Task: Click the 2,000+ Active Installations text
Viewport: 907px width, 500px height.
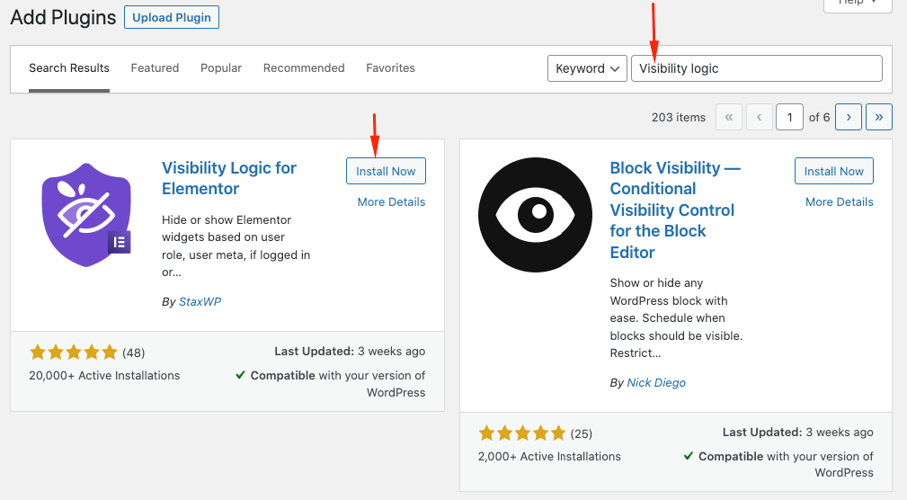Action: pyautogui.click(x=549, y=457)
